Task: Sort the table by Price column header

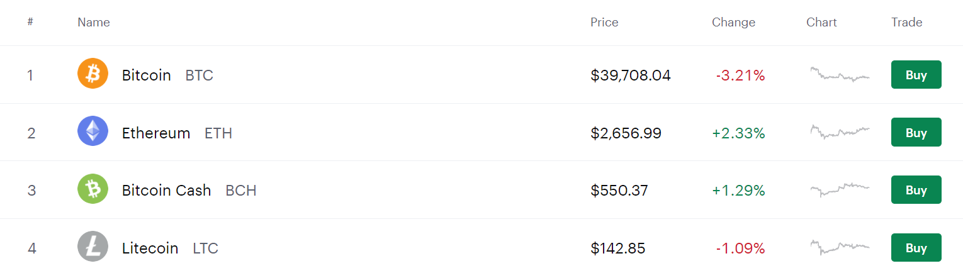Action: [x=604, y=23]
